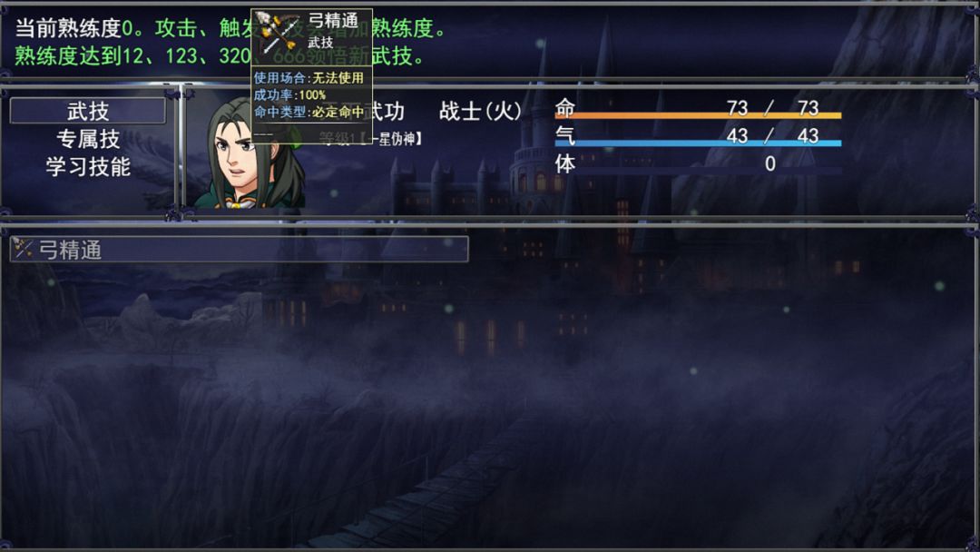
Task: Select the 弓精通 skill row
Action: [x=239, y=249]
